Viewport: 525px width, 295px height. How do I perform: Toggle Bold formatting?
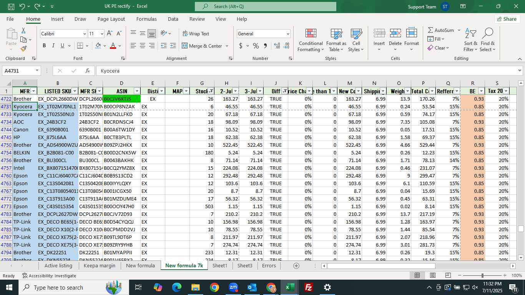(x=44, y=46)
